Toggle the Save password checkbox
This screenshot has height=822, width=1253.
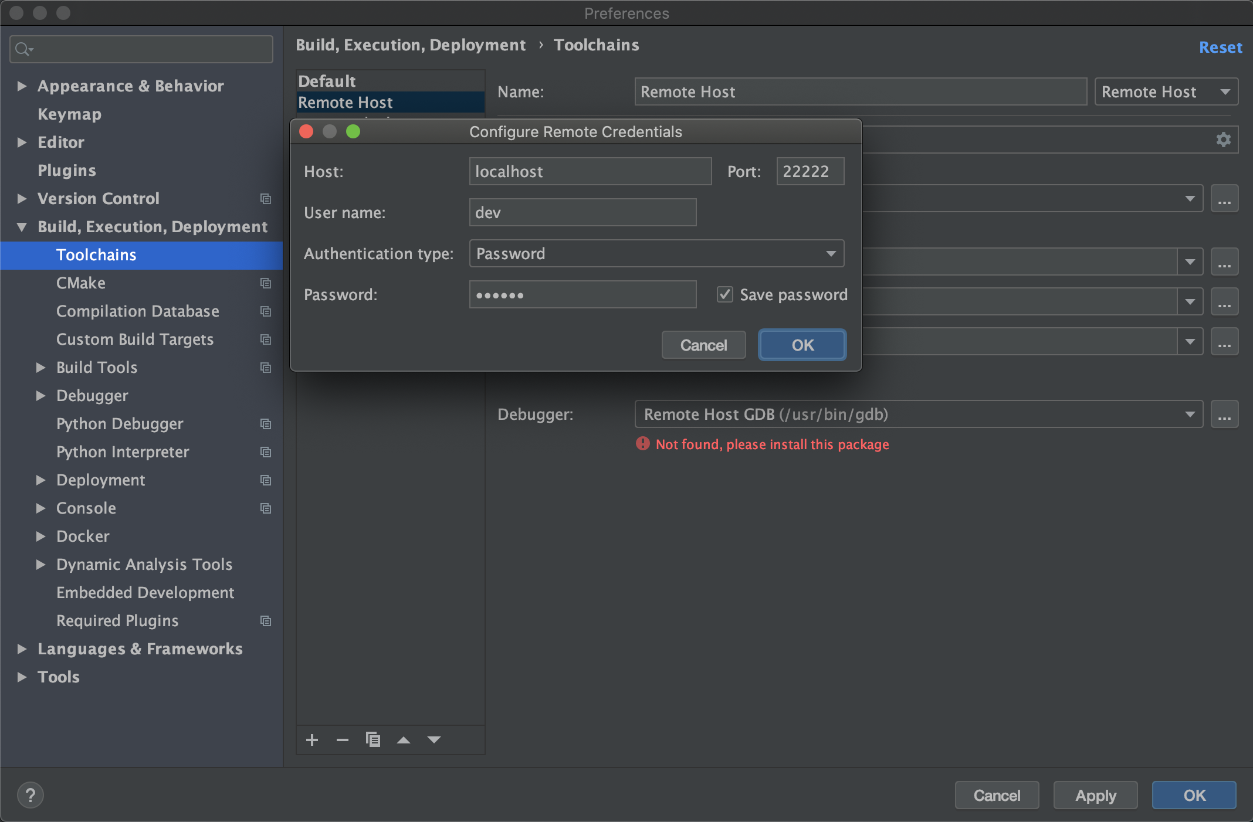(725, 294)
